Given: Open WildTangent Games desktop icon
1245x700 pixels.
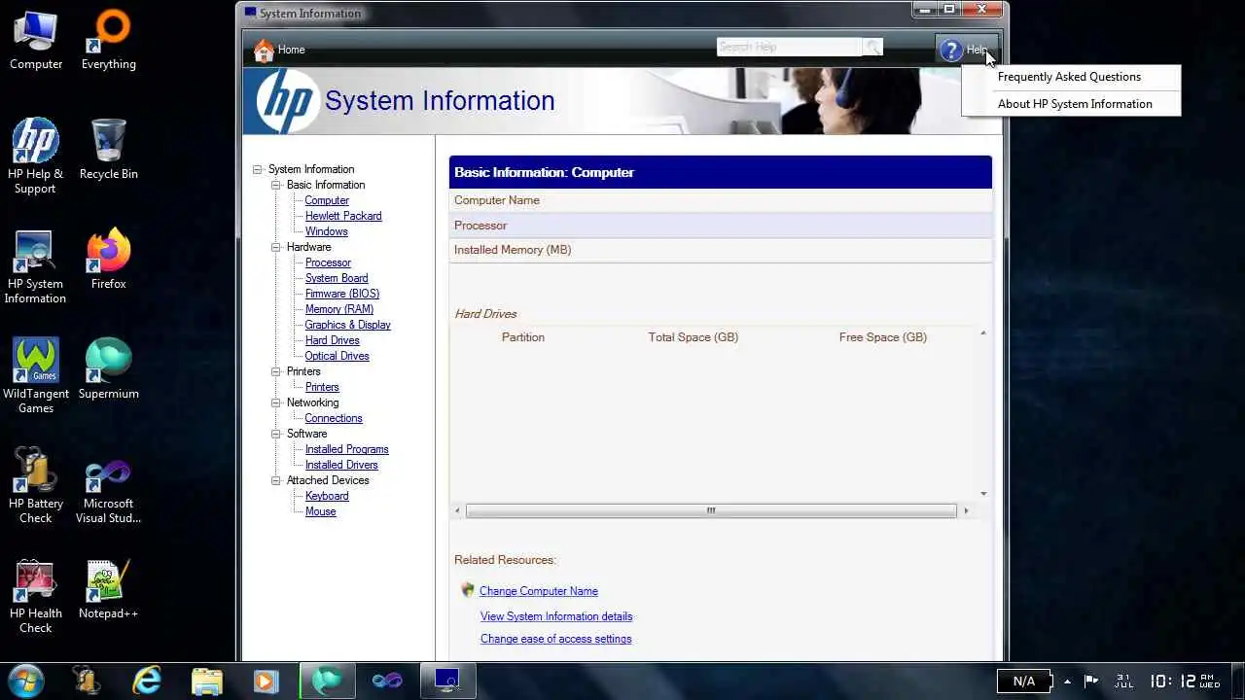Looking at the screenshot, I should (36, 376).
